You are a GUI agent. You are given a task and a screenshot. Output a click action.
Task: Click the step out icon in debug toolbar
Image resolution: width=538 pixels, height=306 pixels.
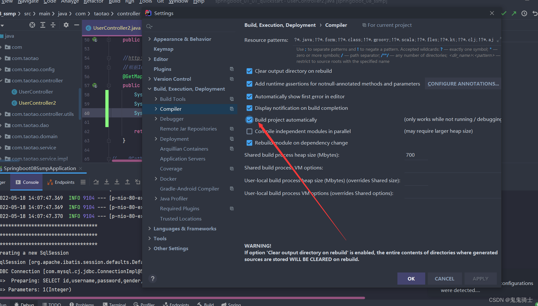[x=127, y=182]
